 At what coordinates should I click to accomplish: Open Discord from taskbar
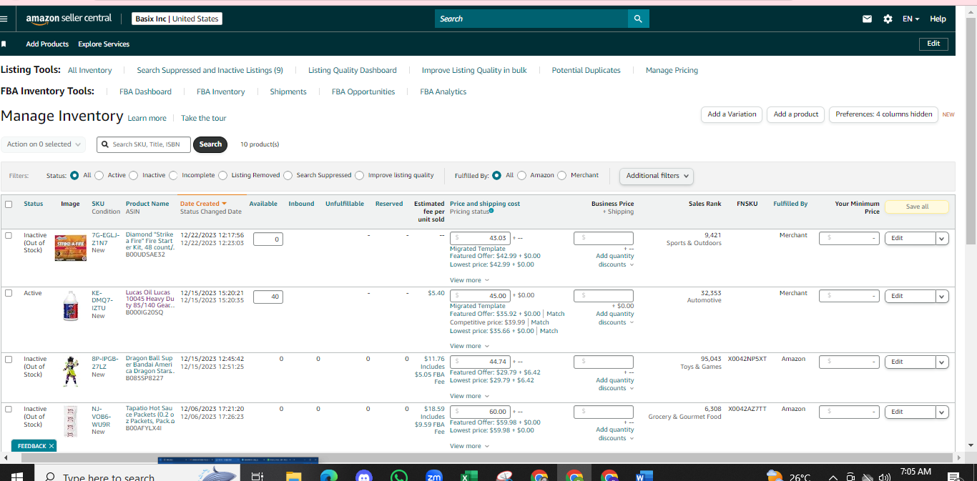pyautogui.click(x=363, y=476)
